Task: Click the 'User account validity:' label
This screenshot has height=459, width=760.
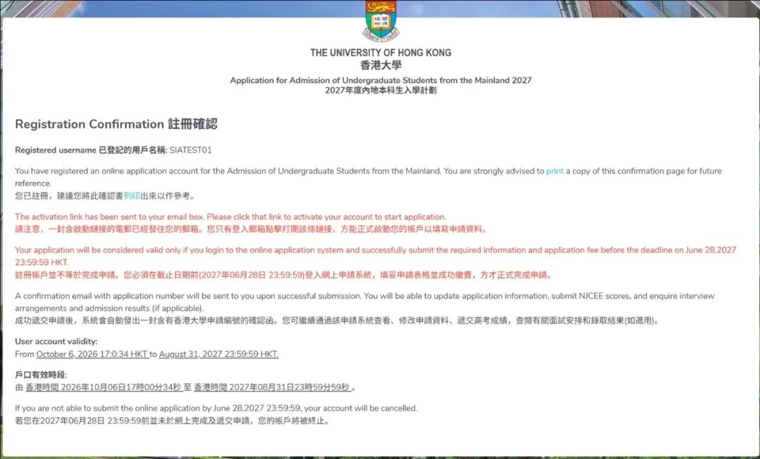Action: pyautogui.click(x=56, y=342)
